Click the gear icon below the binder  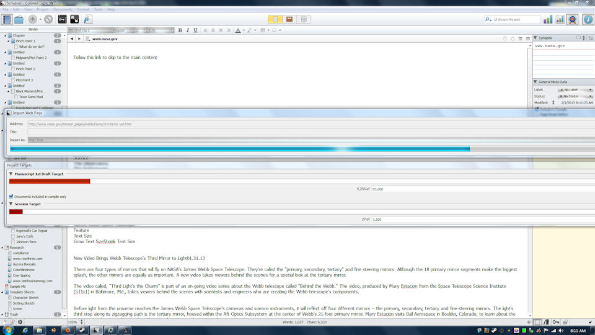(x=20, y=322)
